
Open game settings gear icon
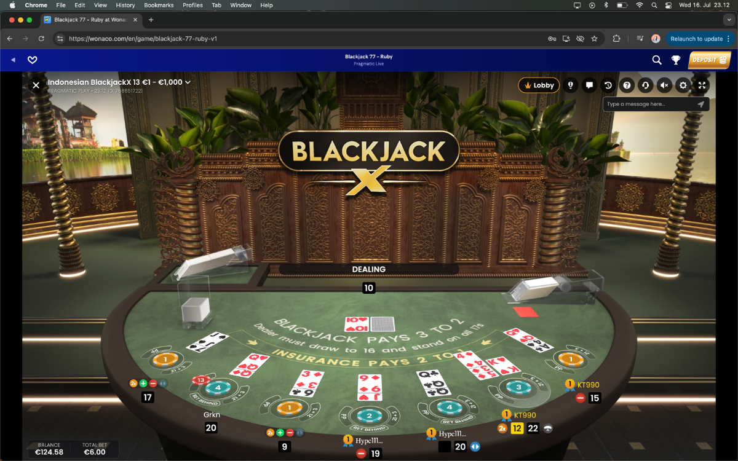(683, 85)
